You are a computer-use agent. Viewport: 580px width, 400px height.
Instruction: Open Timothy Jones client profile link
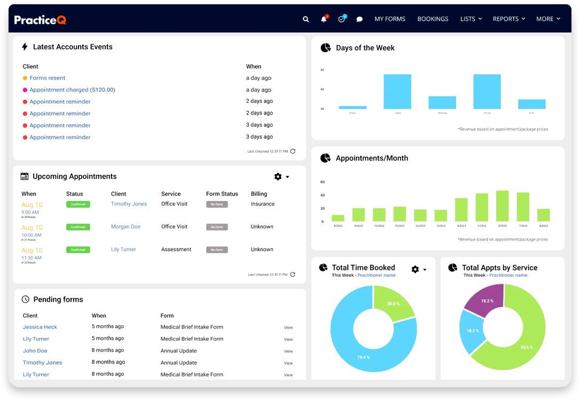pyautogui.click(x=129, y=204)
